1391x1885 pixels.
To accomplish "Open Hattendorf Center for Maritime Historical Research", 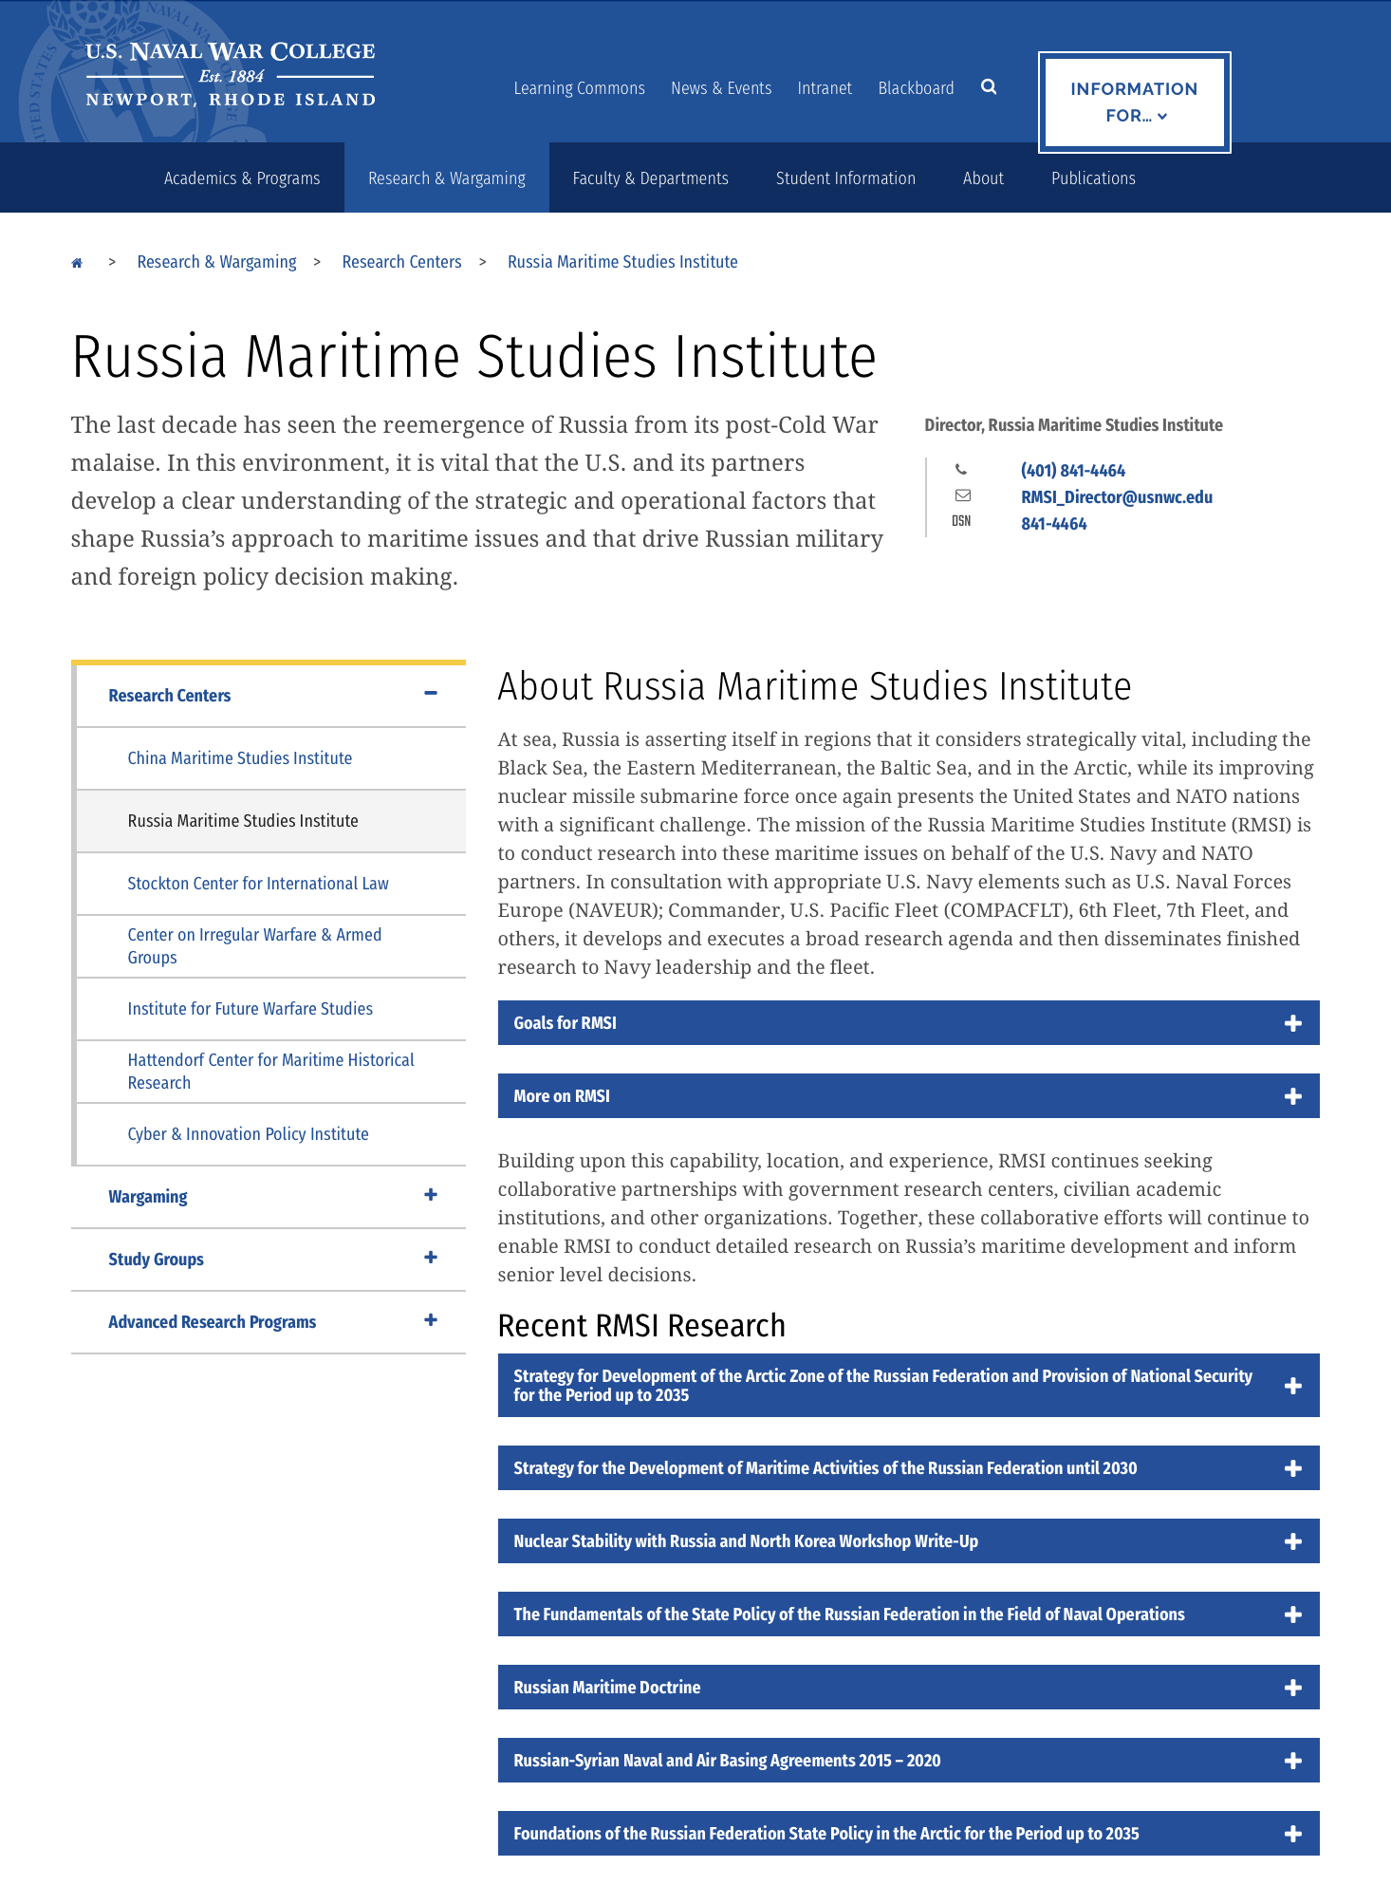I will pyautogui.click(x=270, y=1072).
